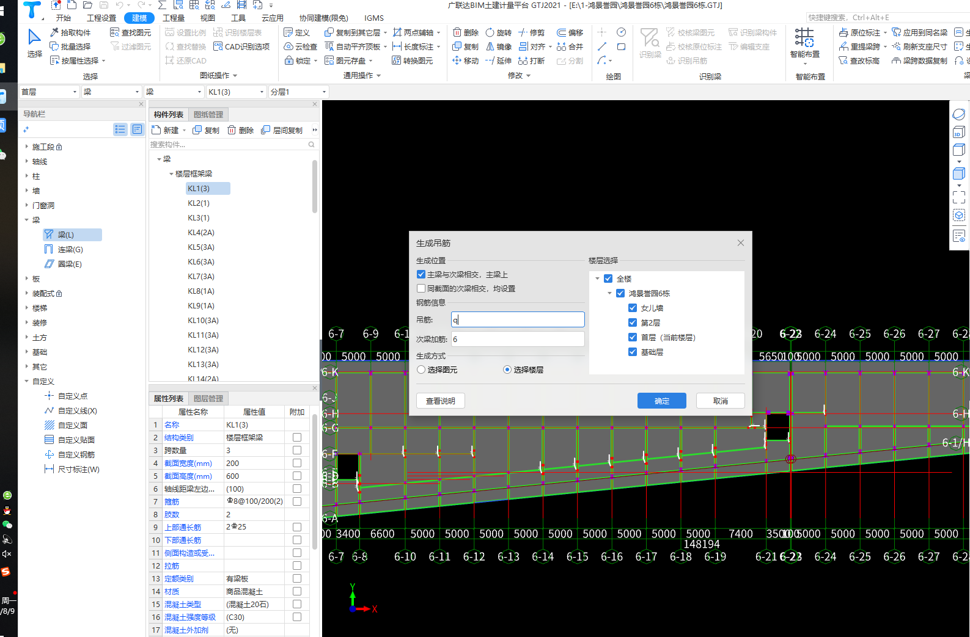Screen dimensions: 970x637
Task: Click the 次梁加筋 input field
Action: point(518,339)
